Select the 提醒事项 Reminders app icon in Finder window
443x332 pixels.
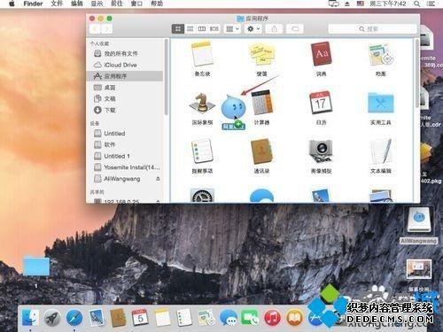[202, 151]
